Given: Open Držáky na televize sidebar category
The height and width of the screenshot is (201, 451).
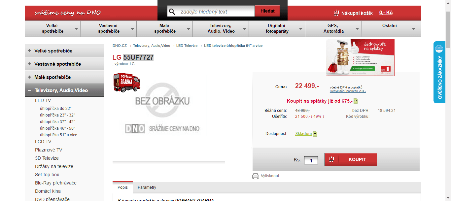Looking at the screenshot, I should pyautogui.click(x=54, y=166).
